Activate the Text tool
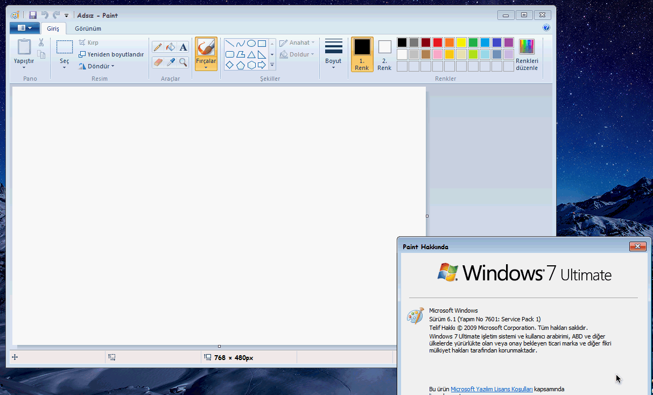The image size is (653, 395). [183, 47]
